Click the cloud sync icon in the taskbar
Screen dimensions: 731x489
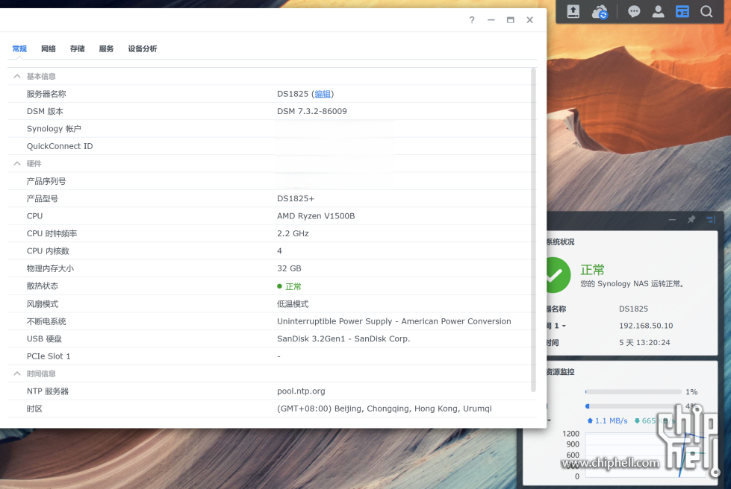(x=600, y=11)
